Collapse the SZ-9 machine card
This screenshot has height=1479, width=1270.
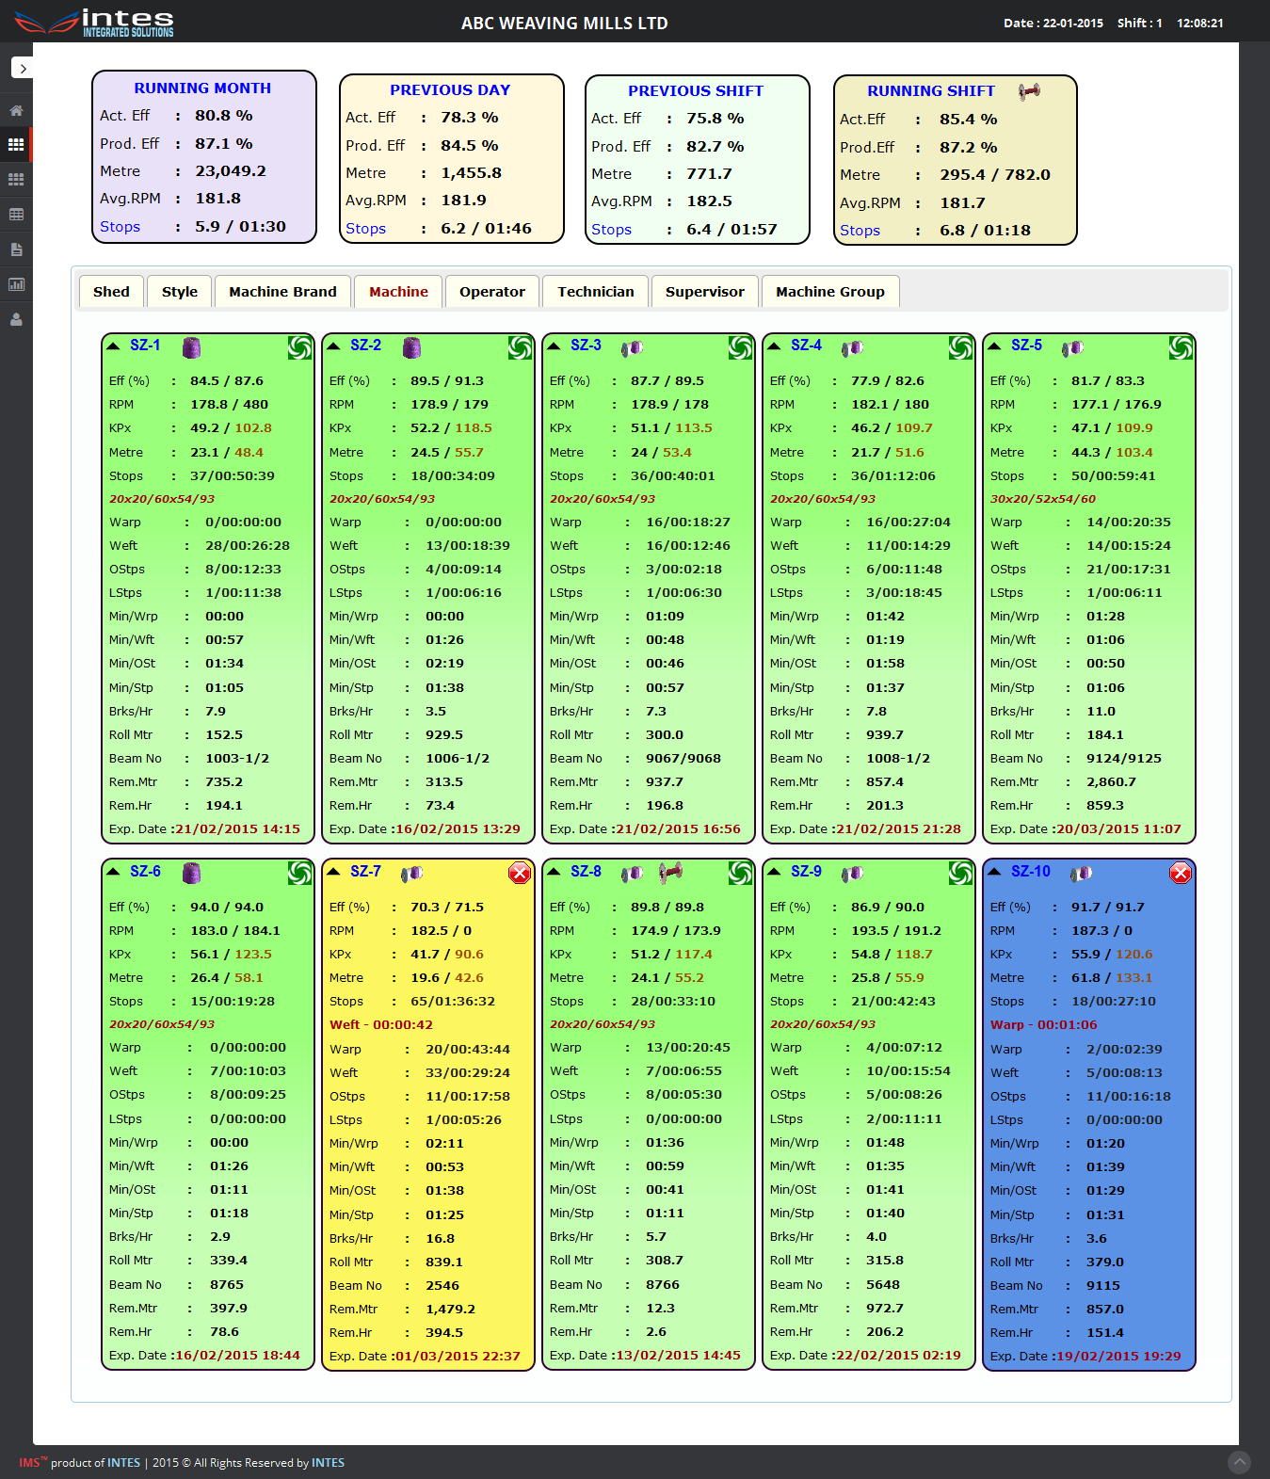tap(774, 872)
